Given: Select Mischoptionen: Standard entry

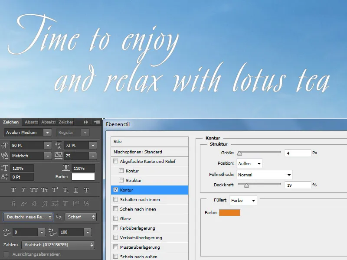Looking at the screenshot, I should tap(150, 152).
